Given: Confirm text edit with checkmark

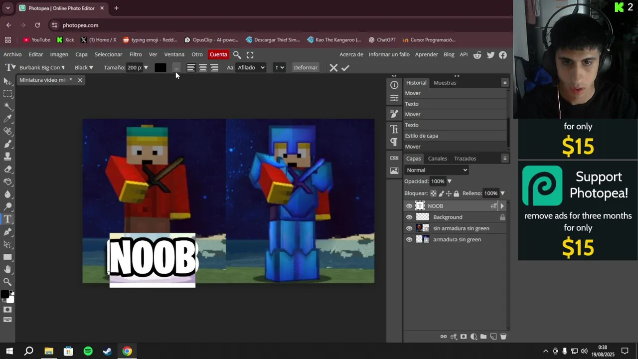Looking at the screenshot, I should (x=345, y=68).
